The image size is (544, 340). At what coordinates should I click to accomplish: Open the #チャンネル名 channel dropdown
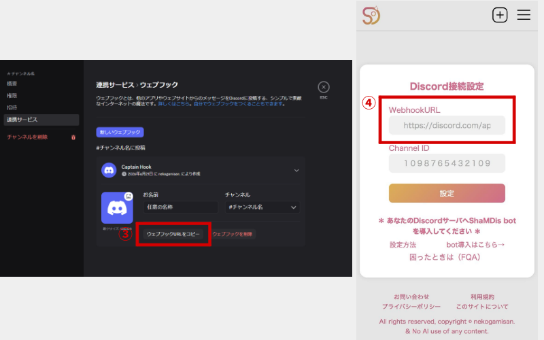262,207
